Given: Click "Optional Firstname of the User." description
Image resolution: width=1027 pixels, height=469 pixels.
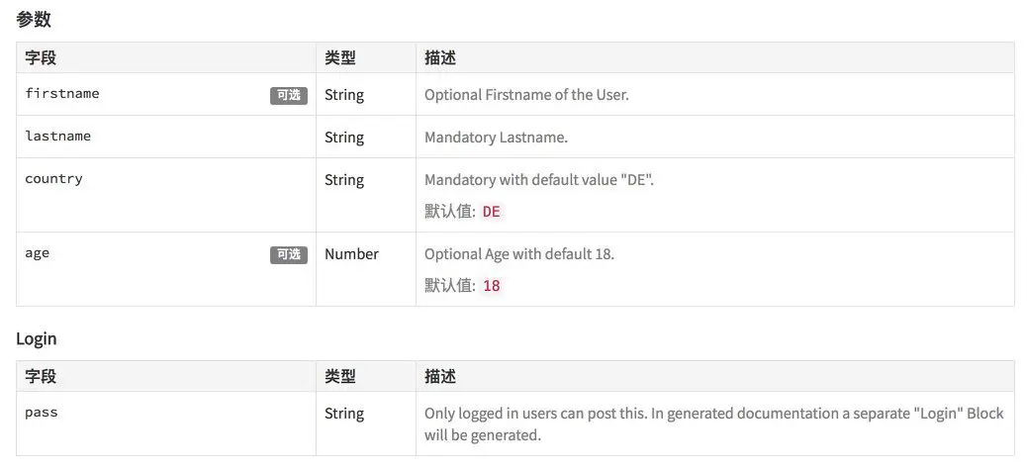Looking at the screenshot, I should pos(526,95).
